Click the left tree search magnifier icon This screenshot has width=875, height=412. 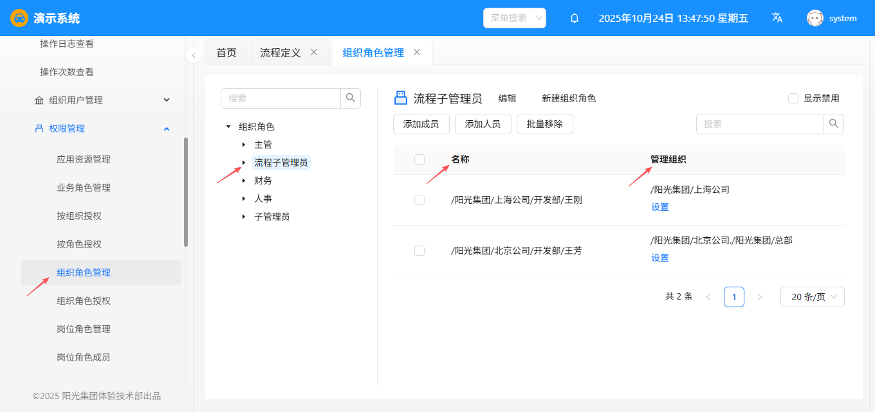pos(351,98)
